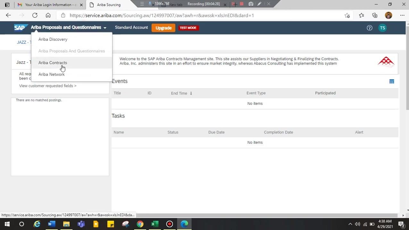Add this page to favorites star-plus icon
The height and width of the screenshot is (230, 409).
point(347,15)
